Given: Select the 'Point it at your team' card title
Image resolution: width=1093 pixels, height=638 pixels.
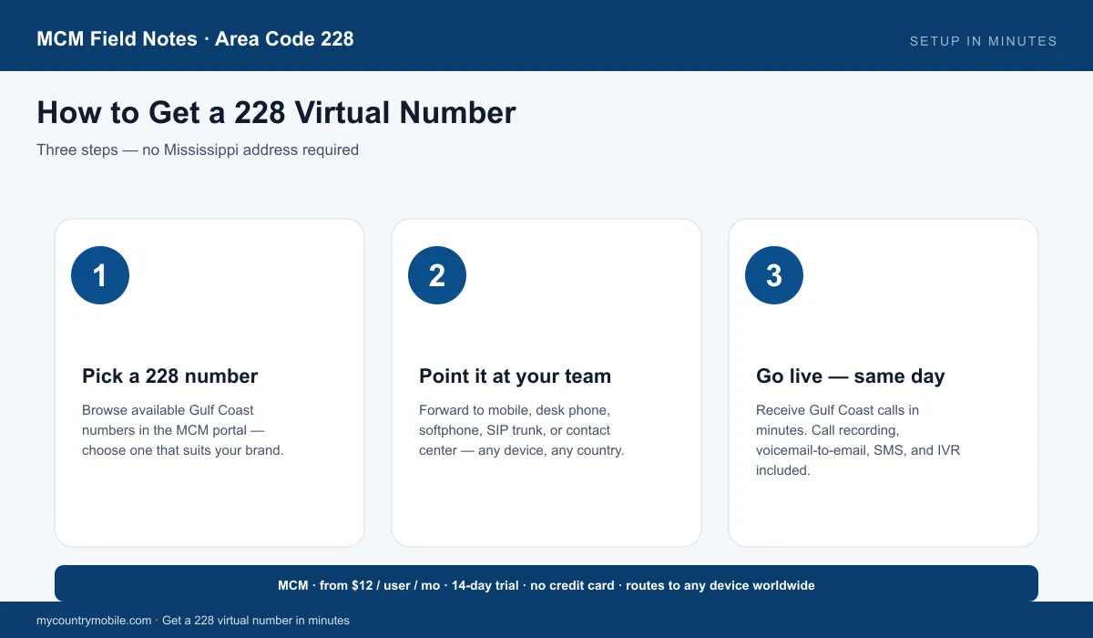Looking at the screenshot, I should pyautogui.click(x=515, y=376).
